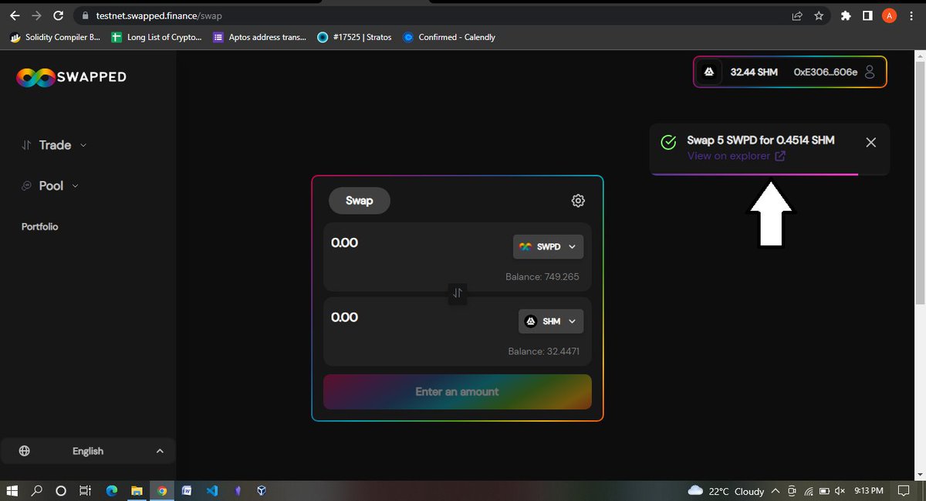
Task: Open #17525 Stratos bookmark
Action: coord(355,37)
